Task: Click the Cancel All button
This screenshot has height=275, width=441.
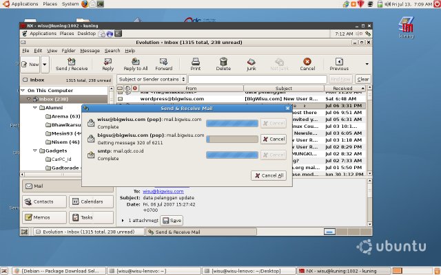Action: coord(269,176)
